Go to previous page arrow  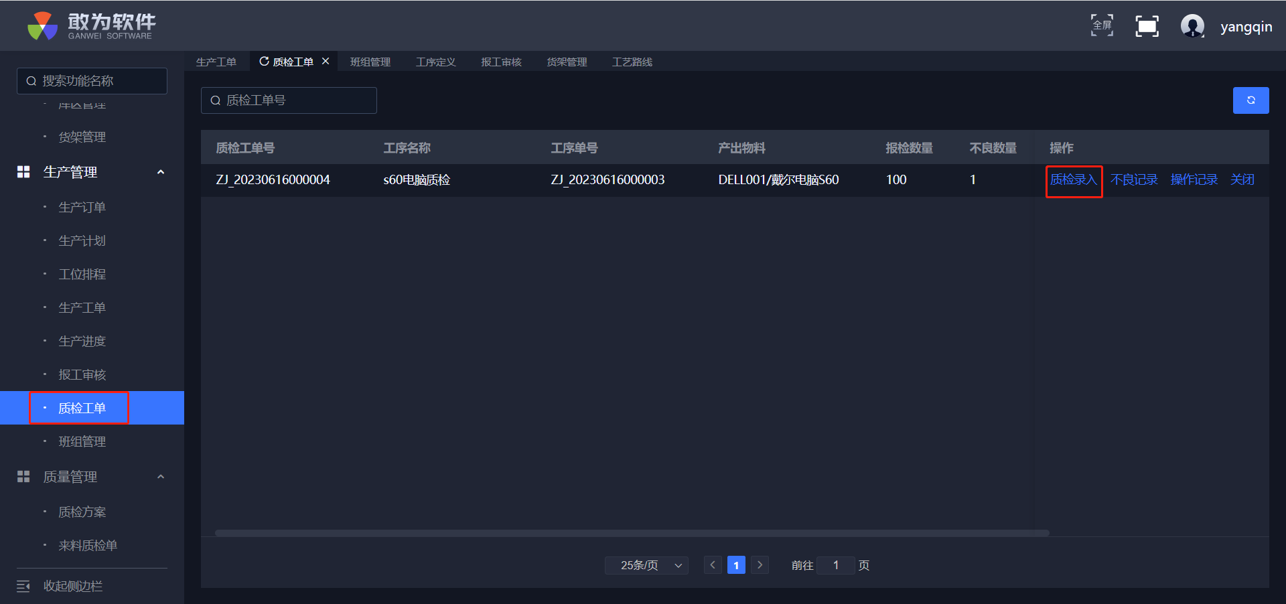point(713,565)
